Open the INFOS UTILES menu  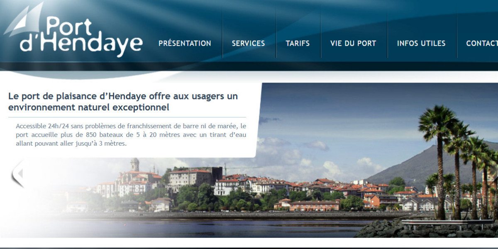[x=421, y=43]
